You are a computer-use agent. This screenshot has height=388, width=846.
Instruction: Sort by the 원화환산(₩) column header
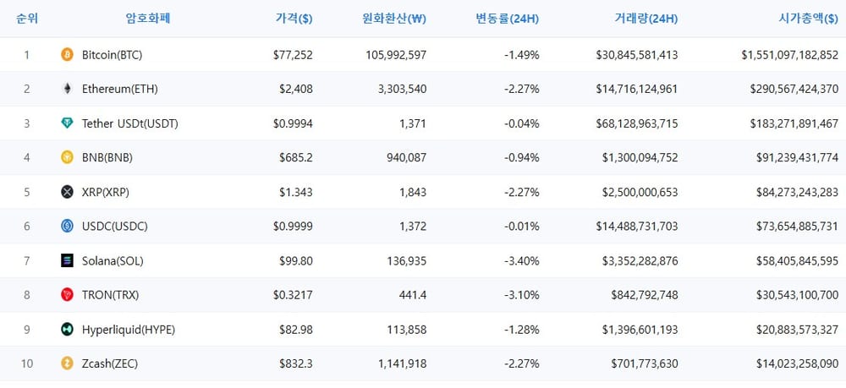(x=394, y=19)
